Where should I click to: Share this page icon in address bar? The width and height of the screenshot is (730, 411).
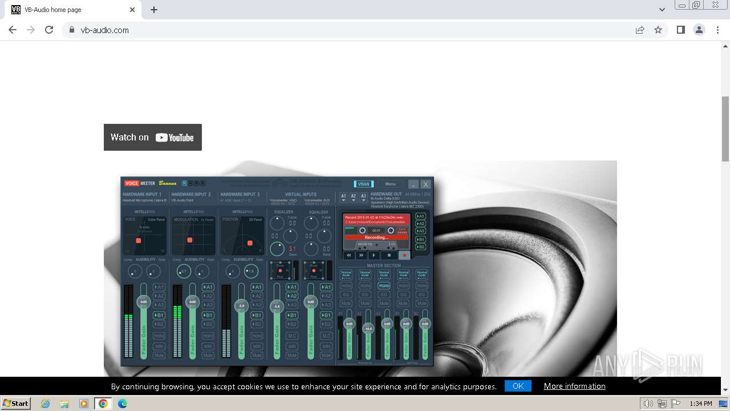click(x=640, y=30)
